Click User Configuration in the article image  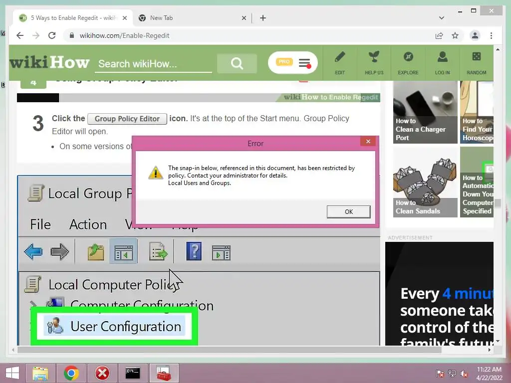(x=114, y=326)
